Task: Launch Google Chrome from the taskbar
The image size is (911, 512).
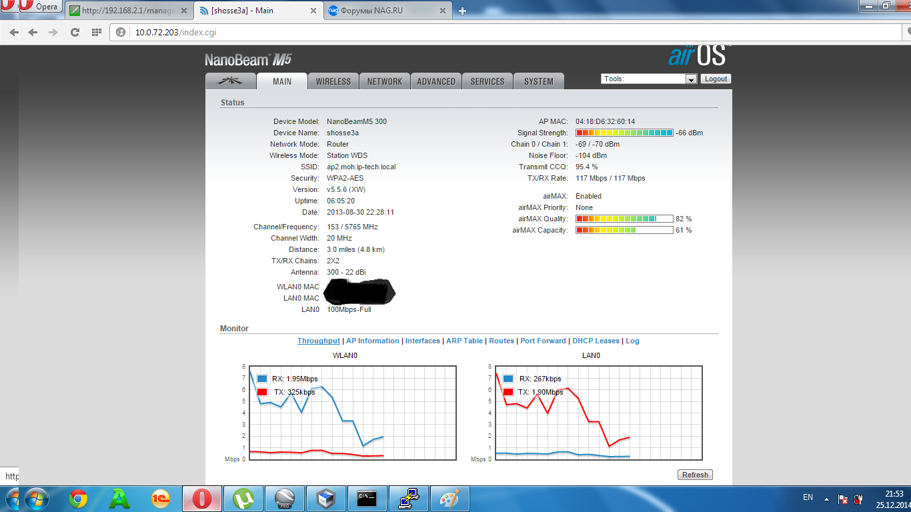Action: 78,499
